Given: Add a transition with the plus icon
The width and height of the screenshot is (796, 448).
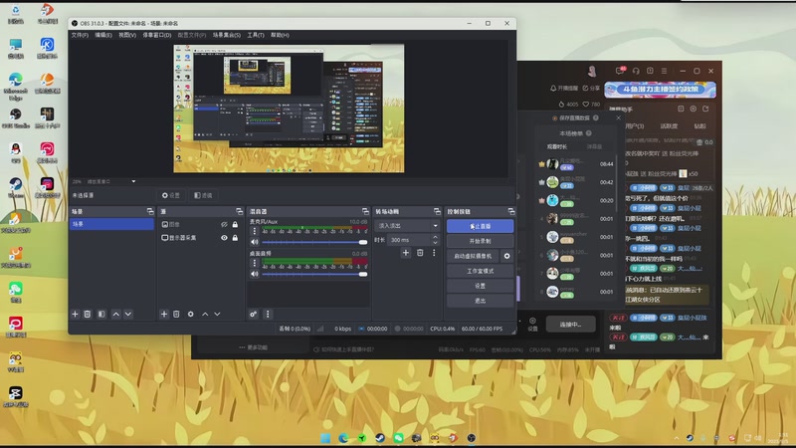Looking at the screenshot, I should (406, 253).
